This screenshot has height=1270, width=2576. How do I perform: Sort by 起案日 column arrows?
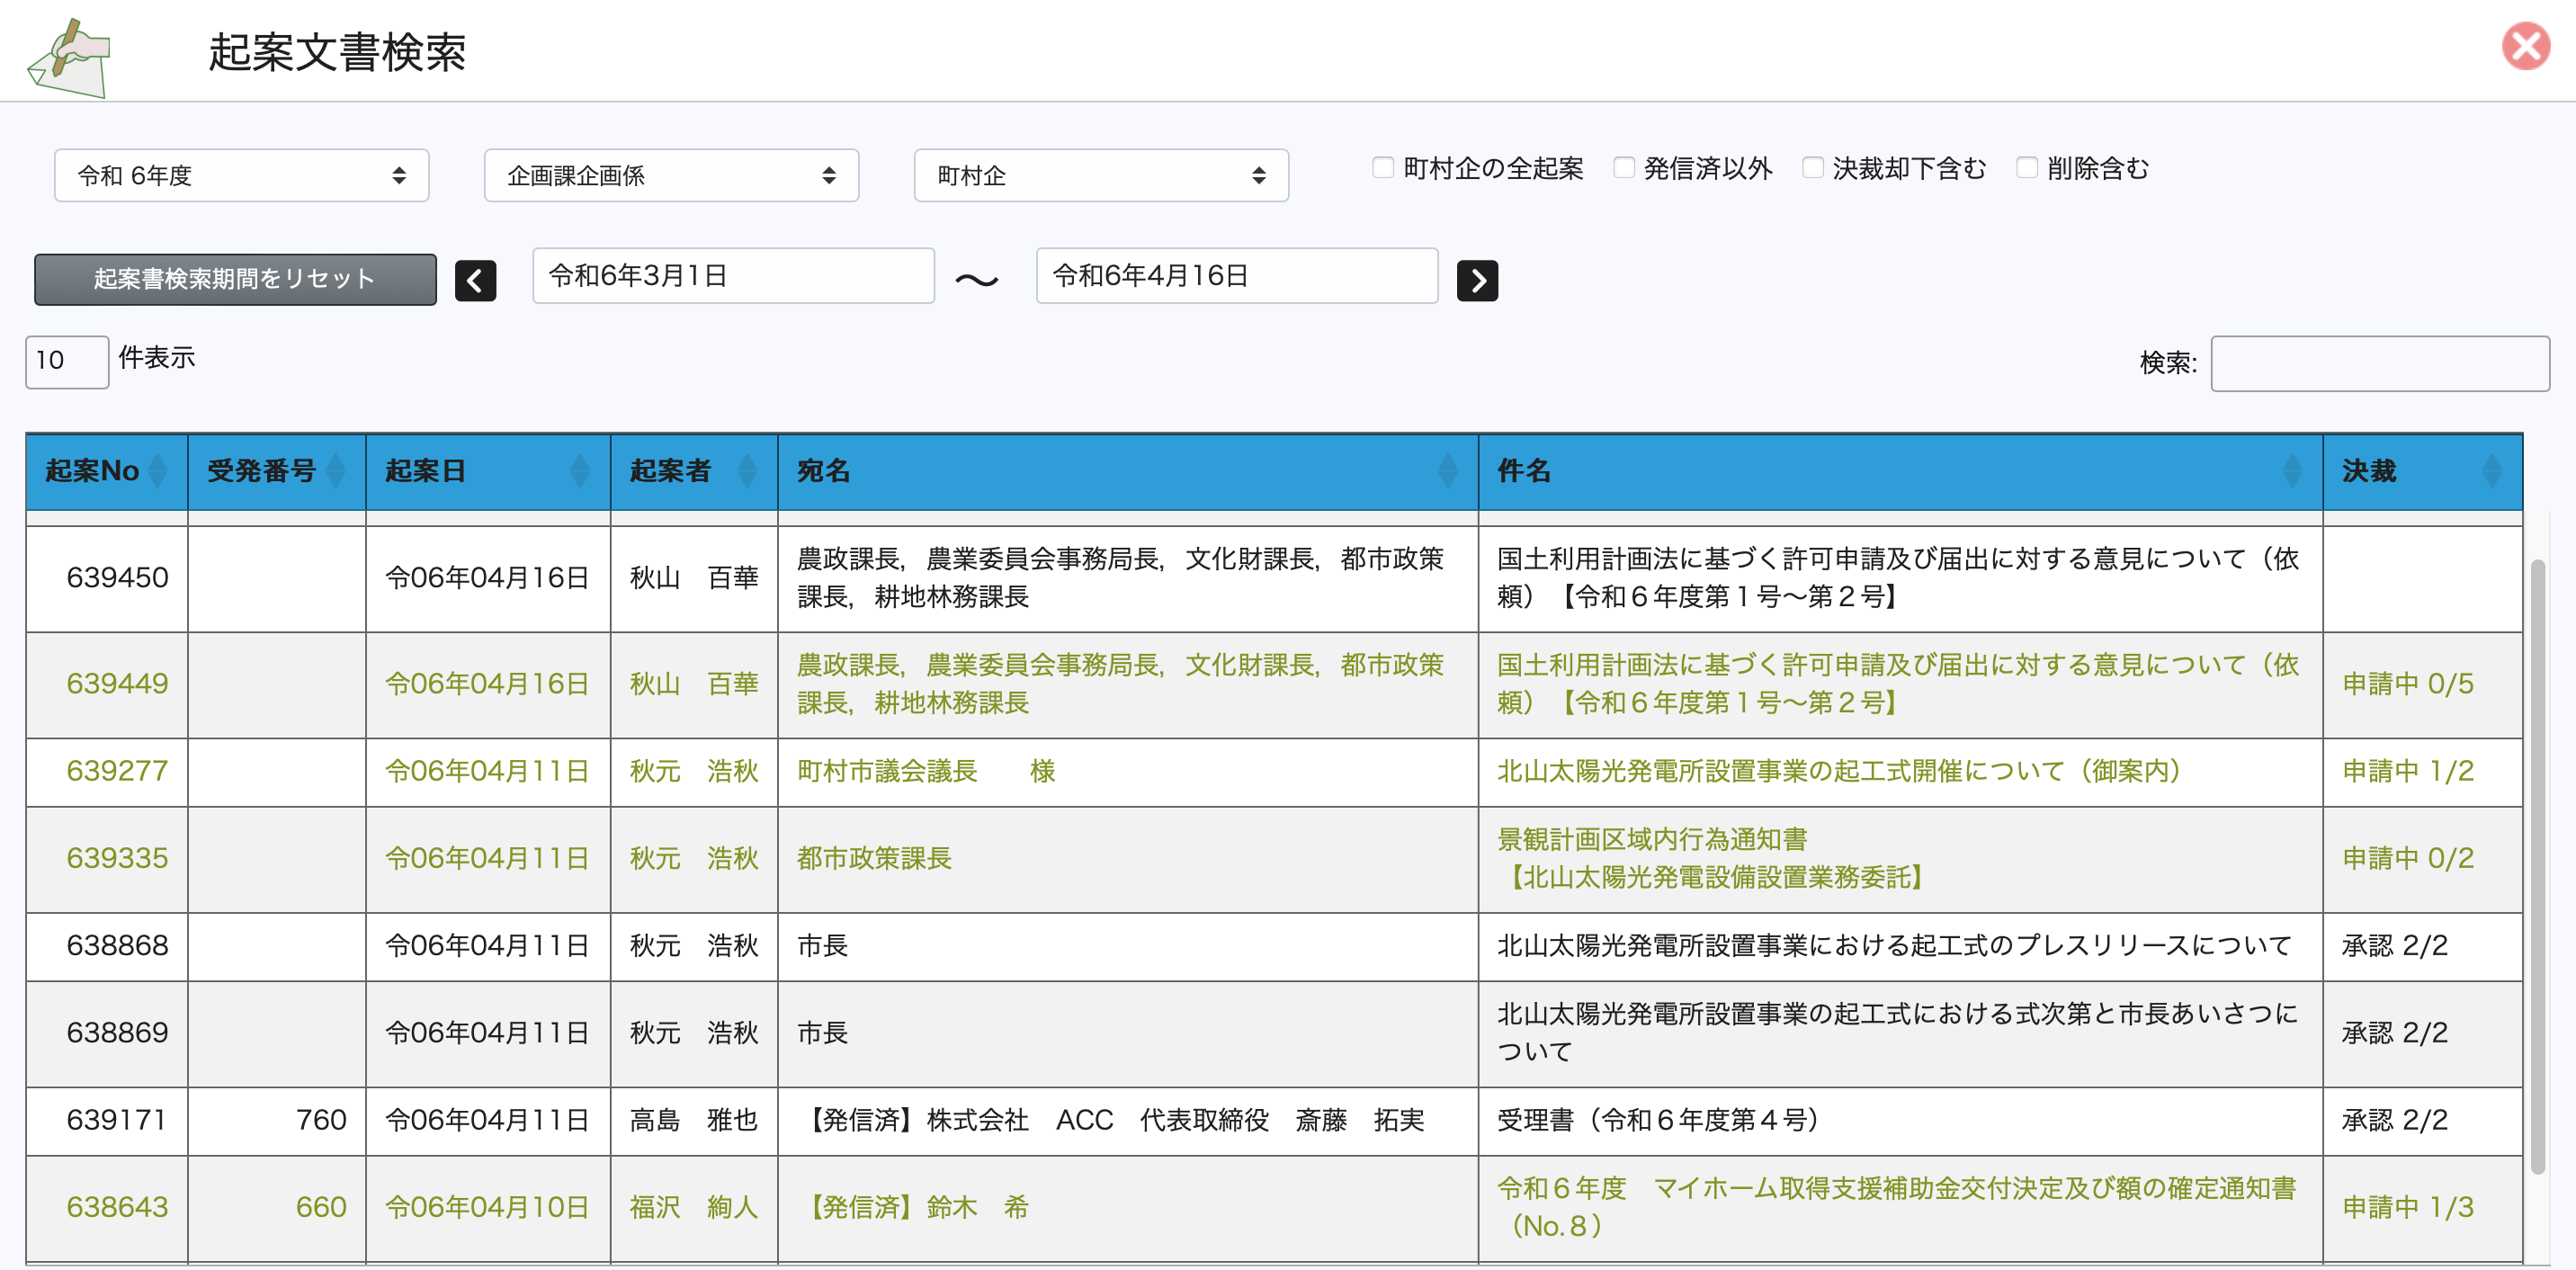579,471
